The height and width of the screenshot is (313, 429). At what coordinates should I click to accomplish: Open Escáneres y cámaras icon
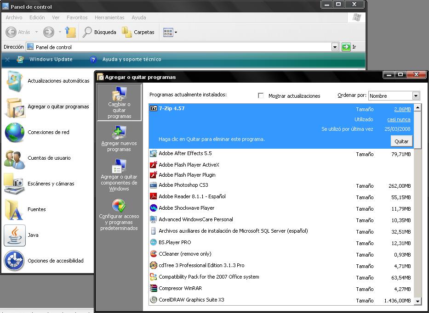point(15,184)
